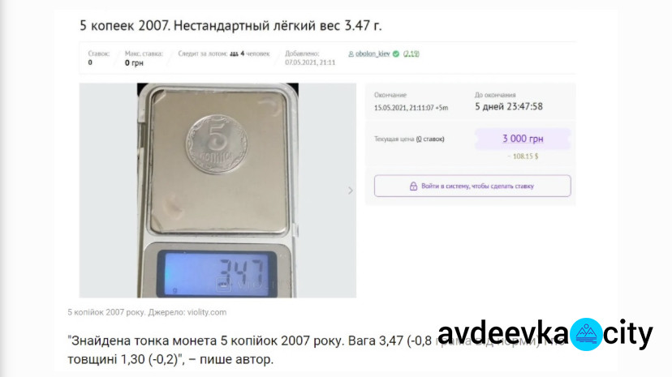
Task: Click the avdeevka text in watermark
Action: pos(503,334)
